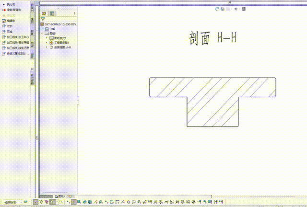Click the Filter Dimensions/Hole Callouts icon

click(x=139, y=202)
